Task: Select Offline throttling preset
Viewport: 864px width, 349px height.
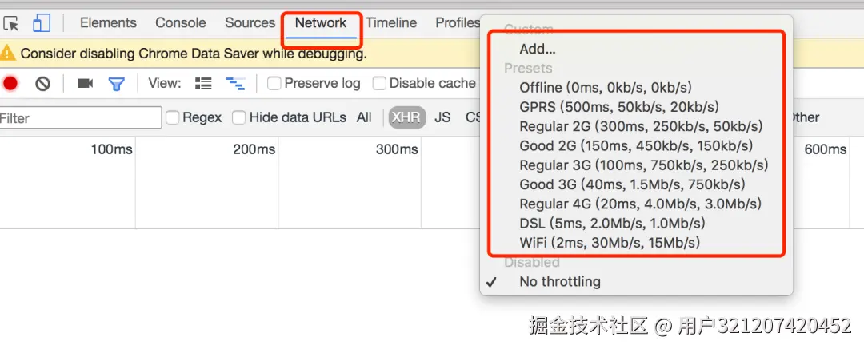Action: pyautogui.click(x=605, y=88)
